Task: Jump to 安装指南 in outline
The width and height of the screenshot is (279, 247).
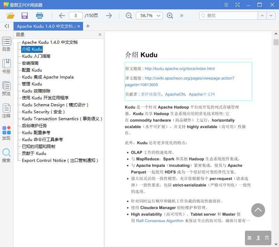Action: tap(30, 63)
